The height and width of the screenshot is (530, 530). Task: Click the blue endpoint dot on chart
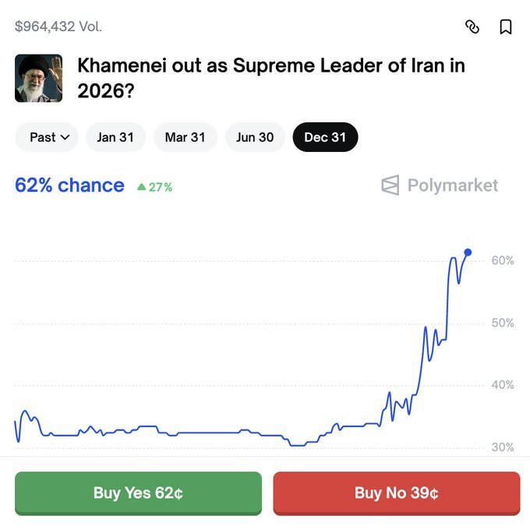tap(468, 252)
